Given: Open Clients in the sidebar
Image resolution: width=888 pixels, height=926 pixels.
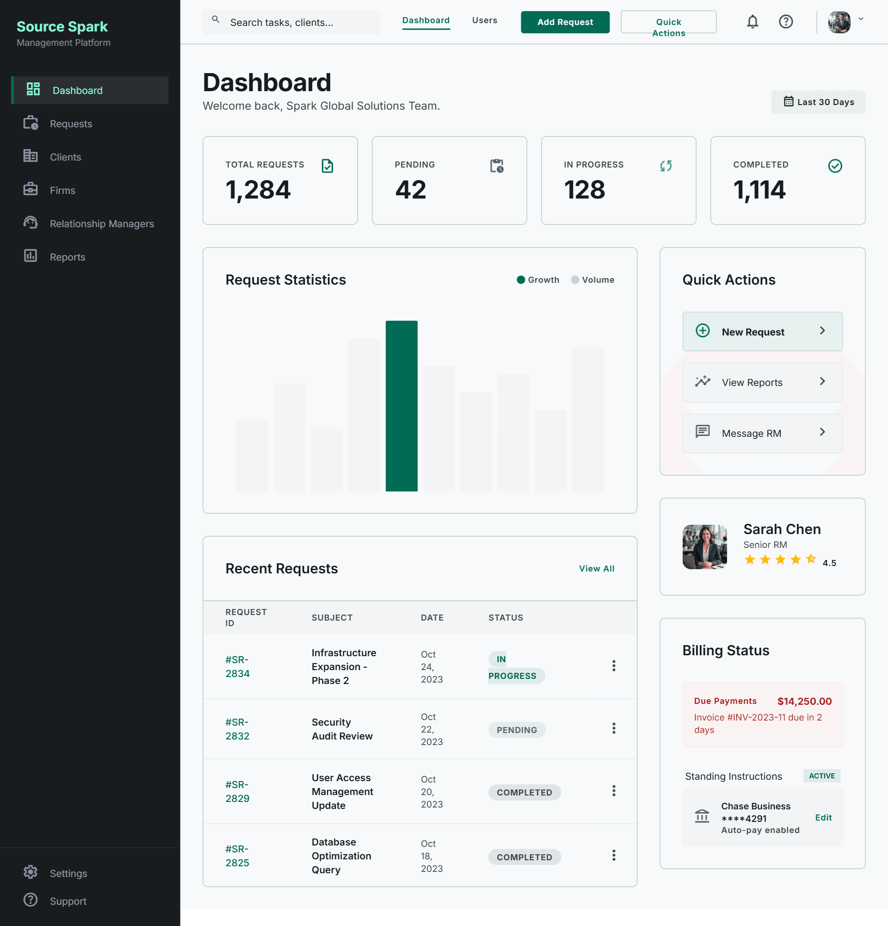Looking at the screenshot, I should (90, 157).
